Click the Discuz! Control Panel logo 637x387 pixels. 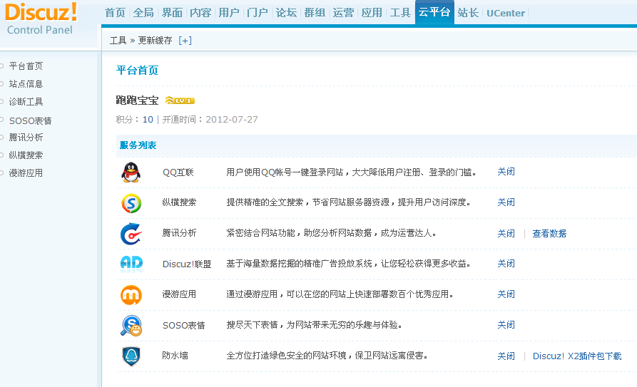[41, 19]
